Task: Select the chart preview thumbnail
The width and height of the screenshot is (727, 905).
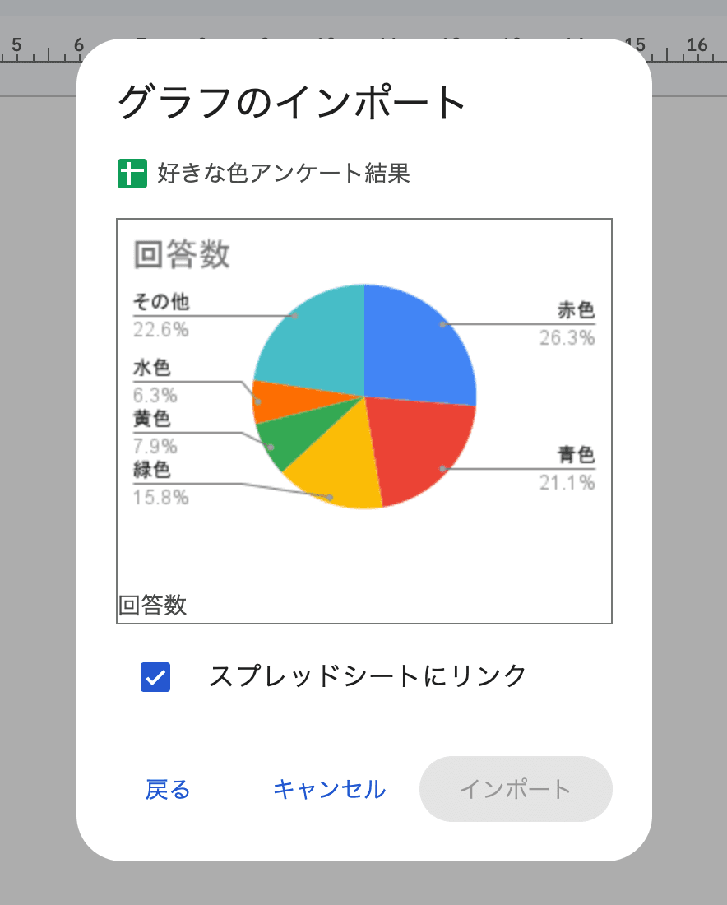Action: click(363, 421)
